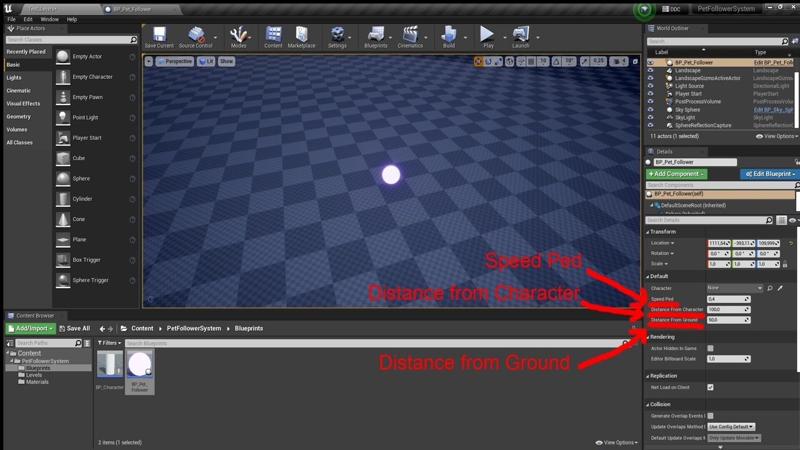Open the Edit menu
The image size is (800, 450).
28,19
